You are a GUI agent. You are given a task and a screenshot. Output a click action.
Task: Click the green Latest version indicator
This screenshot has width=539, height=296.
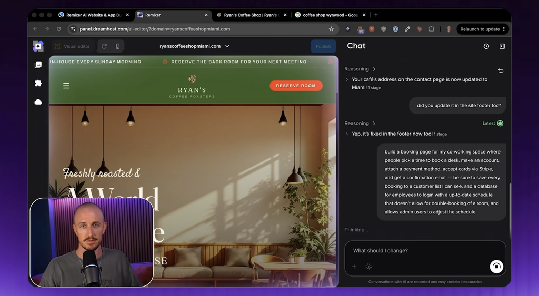point(493,123)
